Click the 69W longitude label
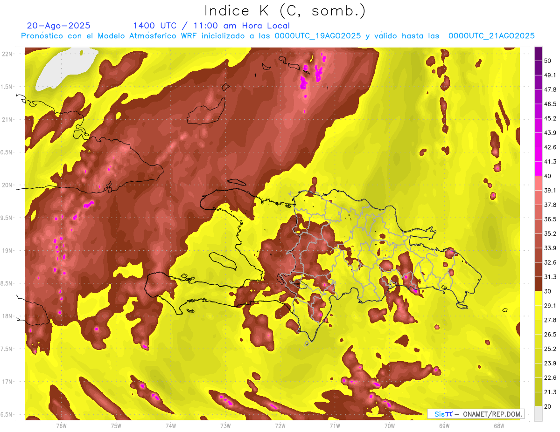 coord(444,425)
